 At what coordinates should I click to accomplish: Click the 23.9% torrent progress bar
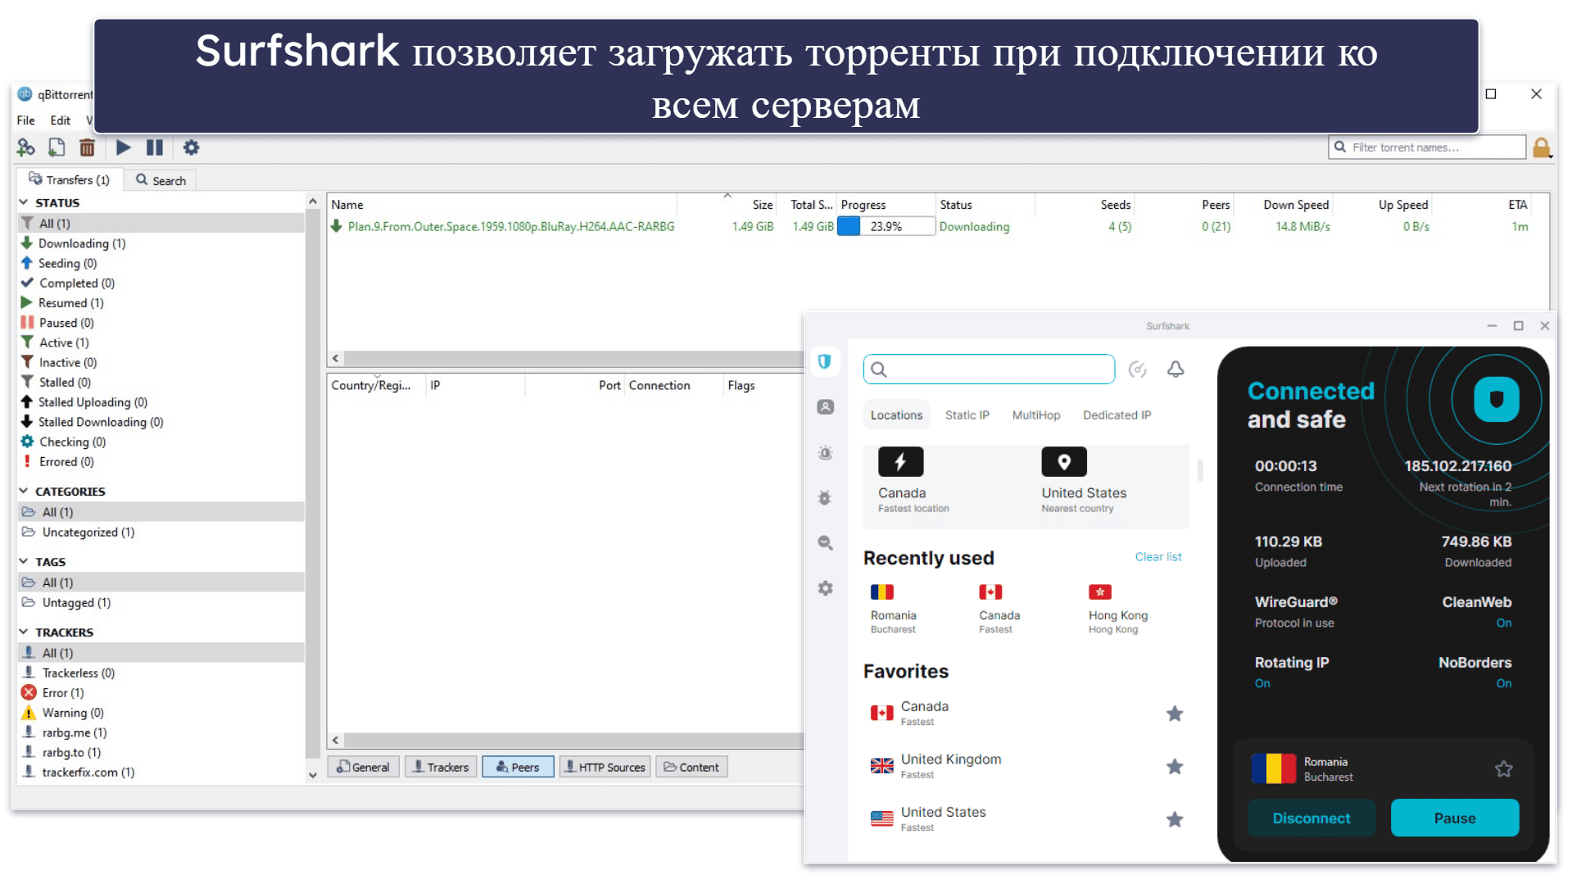click(886, 227)
